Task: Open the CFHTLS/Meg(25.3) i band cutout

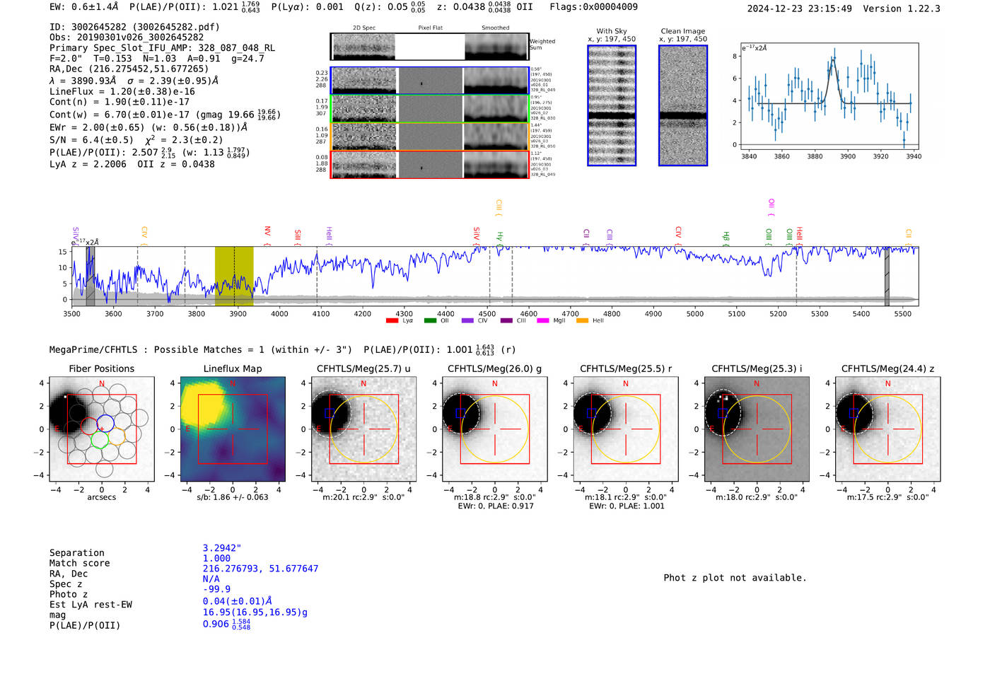Action: coord(757,429)
